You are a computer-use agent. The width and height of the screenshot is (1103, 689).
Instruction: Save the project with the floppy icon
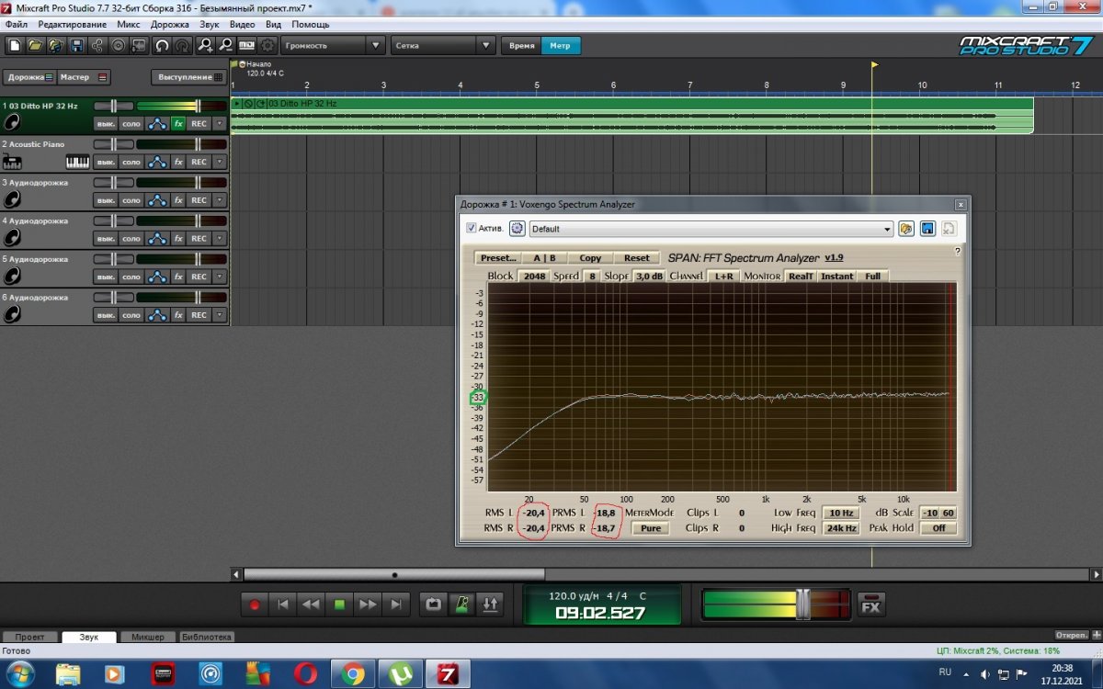coord(77,45)
